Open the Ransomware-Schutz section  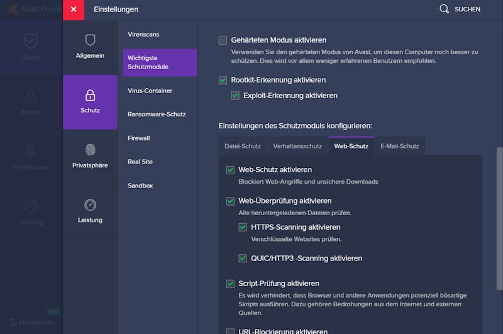157,114
